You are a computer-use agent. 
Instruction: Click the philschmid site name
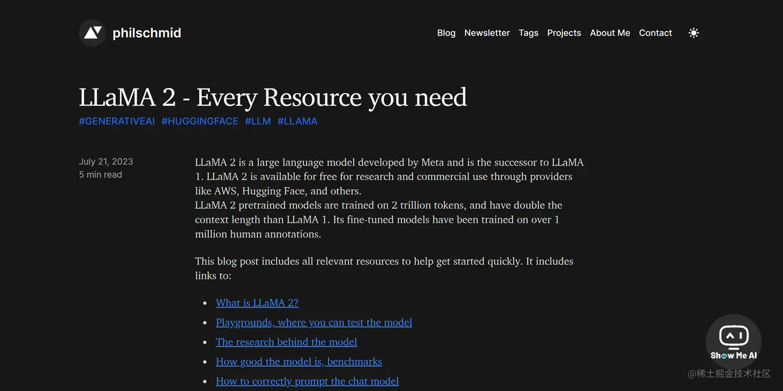click(x=147, y=33)
